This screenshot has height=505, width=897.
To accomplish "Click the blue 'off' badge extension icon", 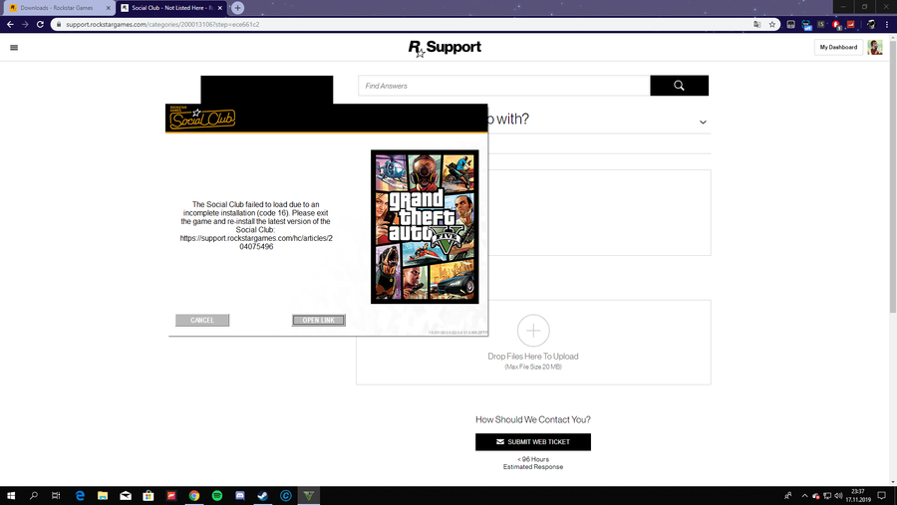I will 806,25.
